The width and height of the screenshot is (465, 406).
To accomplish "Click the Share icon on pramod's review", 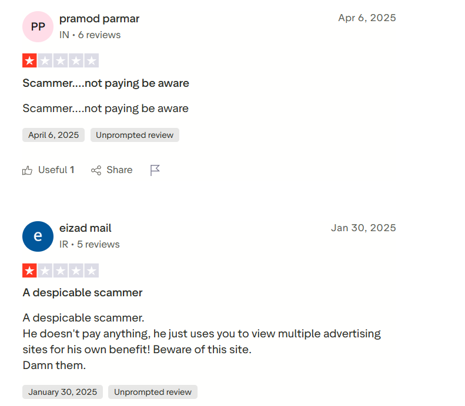I will [96, 170].
